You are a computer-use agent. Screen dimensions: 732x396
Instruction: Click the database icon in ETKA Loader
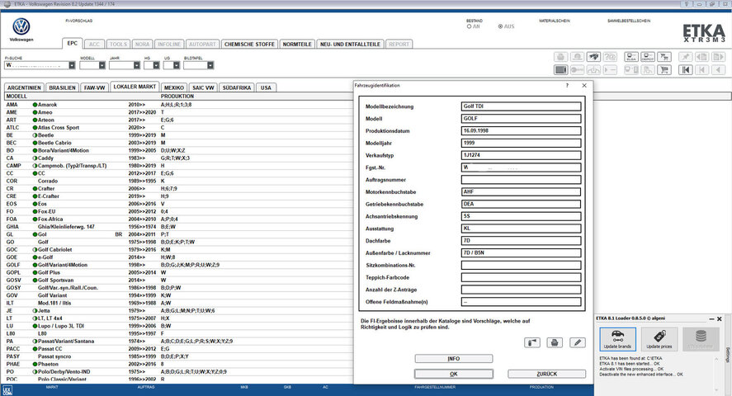(701, 339)
